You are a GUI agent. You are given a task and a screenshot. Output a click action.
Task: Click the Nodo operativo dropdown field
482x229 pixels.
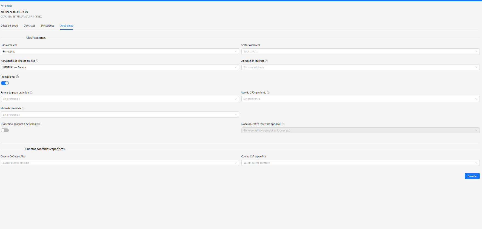point(361,130)
